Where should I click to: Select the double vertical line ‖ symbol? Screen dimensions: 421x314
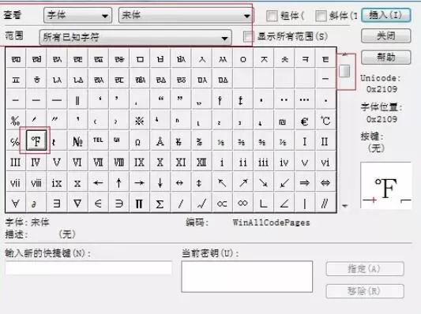[77, 99]
